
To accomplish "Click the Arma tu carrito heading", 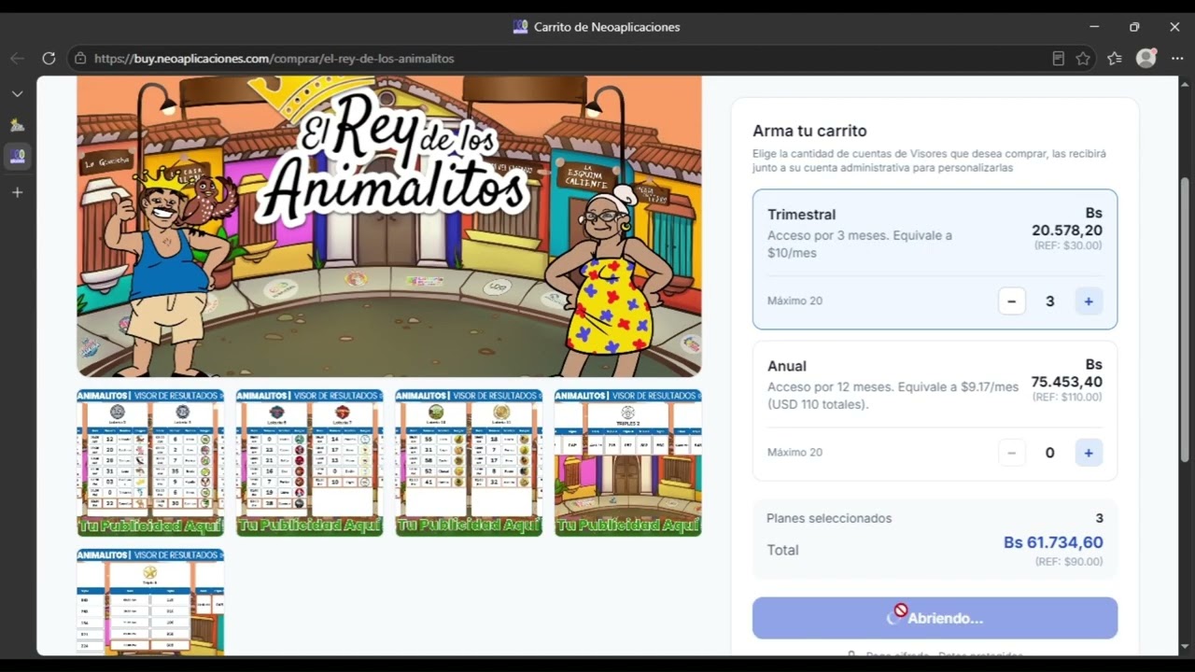I will coord(809,132).
